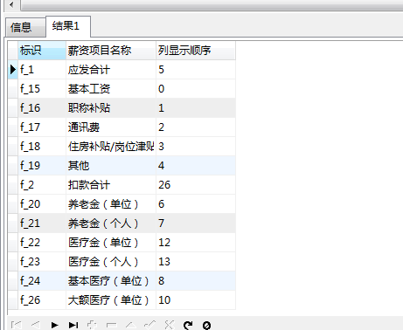Image resolution: width=403 pixels, height=330 pixels.
Task: Switch to the 信息 tab
Action: [x=25, y=27]
